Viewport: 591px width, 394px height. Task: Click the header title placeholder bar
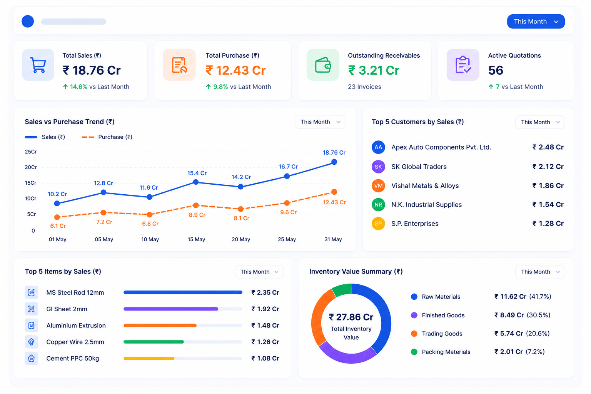pos(73,22)
